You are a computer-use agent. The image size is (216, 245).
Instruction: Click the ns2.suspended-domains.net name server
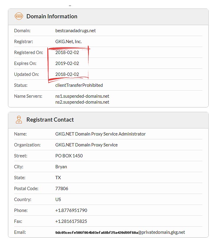82,102
